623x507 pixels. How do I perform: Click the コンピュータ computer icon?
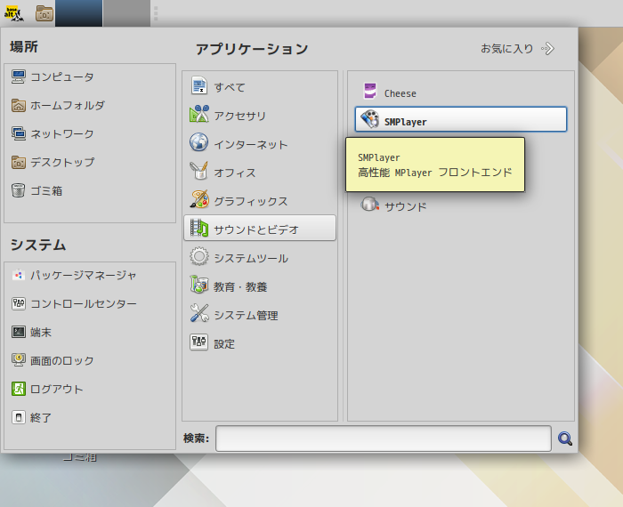(x=19, y=76)
